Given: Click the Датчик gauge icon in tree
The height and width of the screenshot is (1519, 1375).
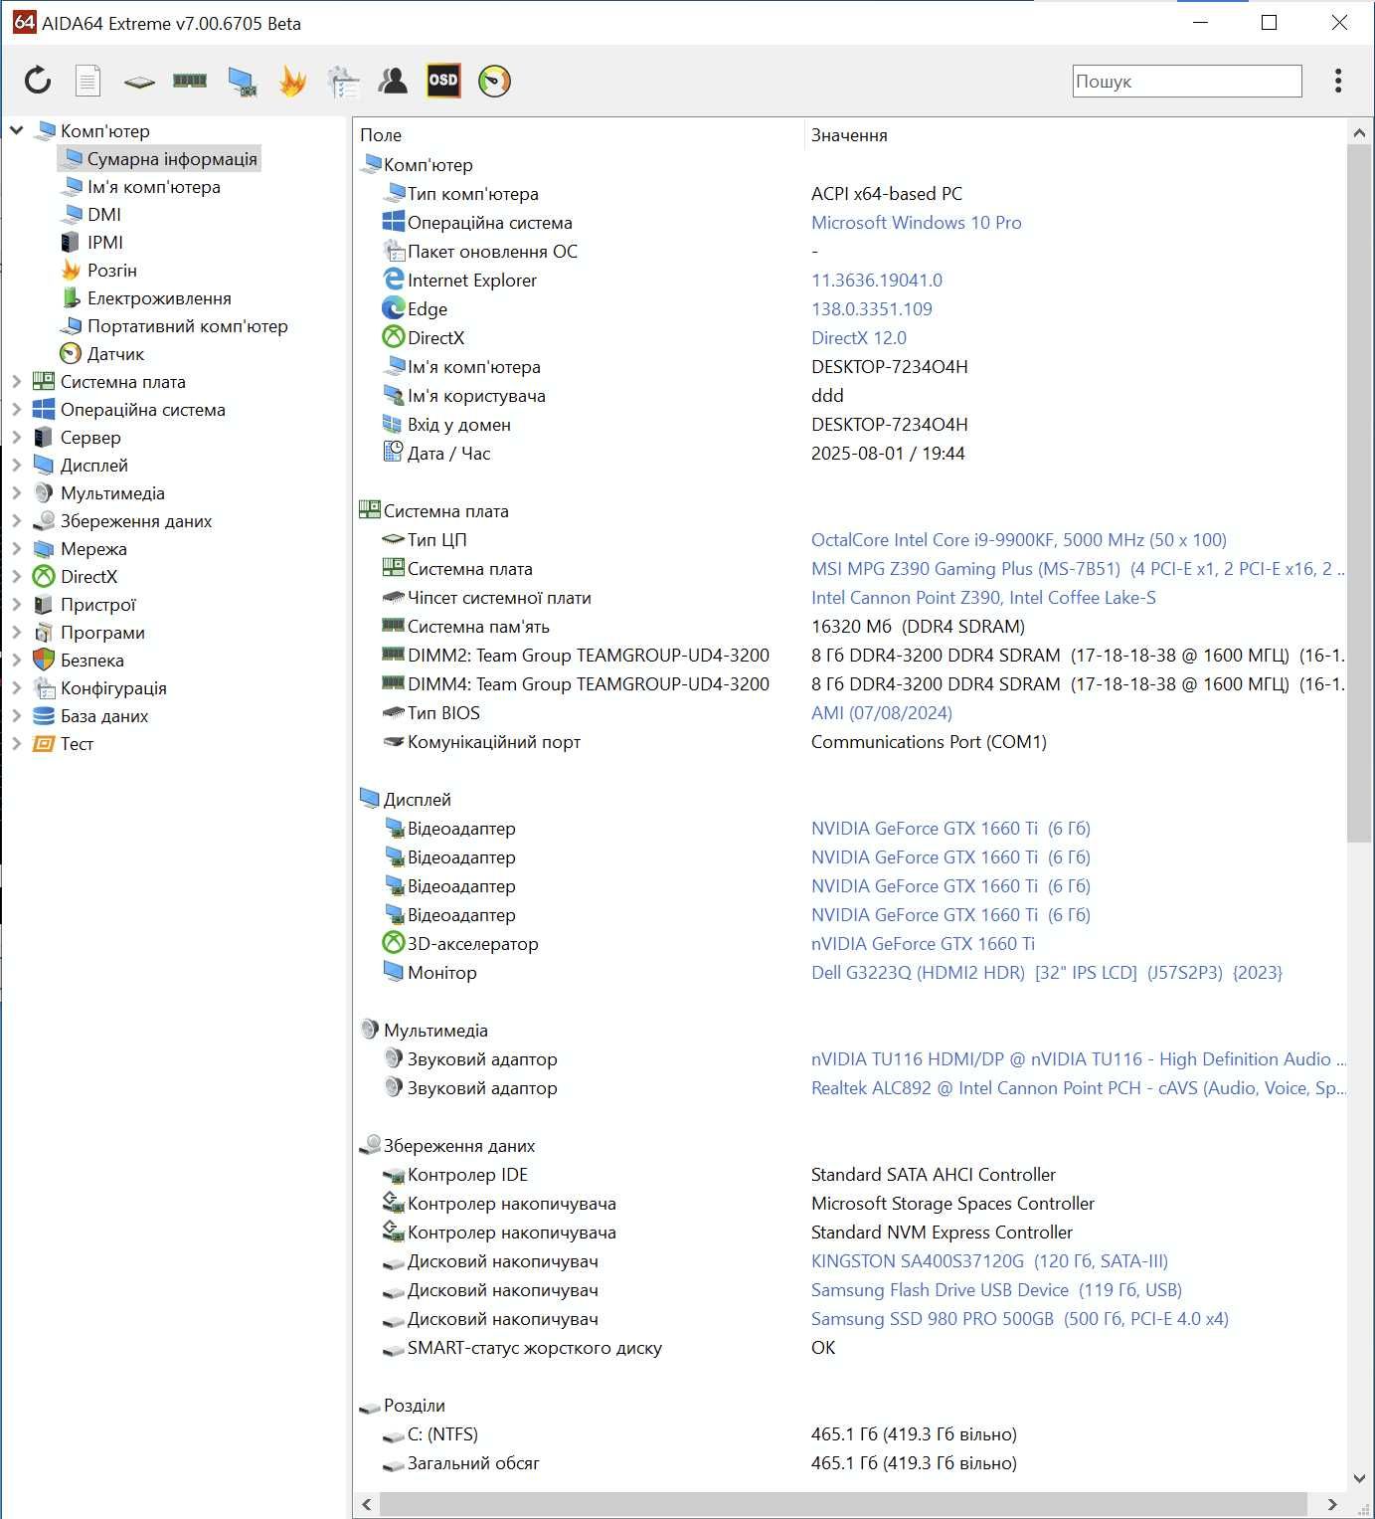Looking at the screenshot, I should 71,353.
